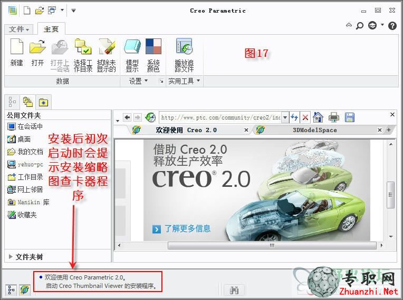This screenshot has height=300, width=403.
Task: Click the Help question mark icon
Action: coord(392,26)
